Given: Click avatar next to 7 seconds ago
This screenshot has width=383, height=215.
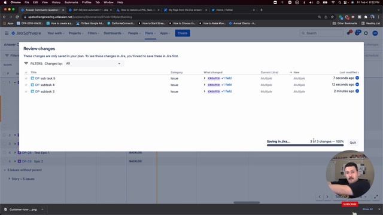Looking at the screenshot, I should coord(357,78).
